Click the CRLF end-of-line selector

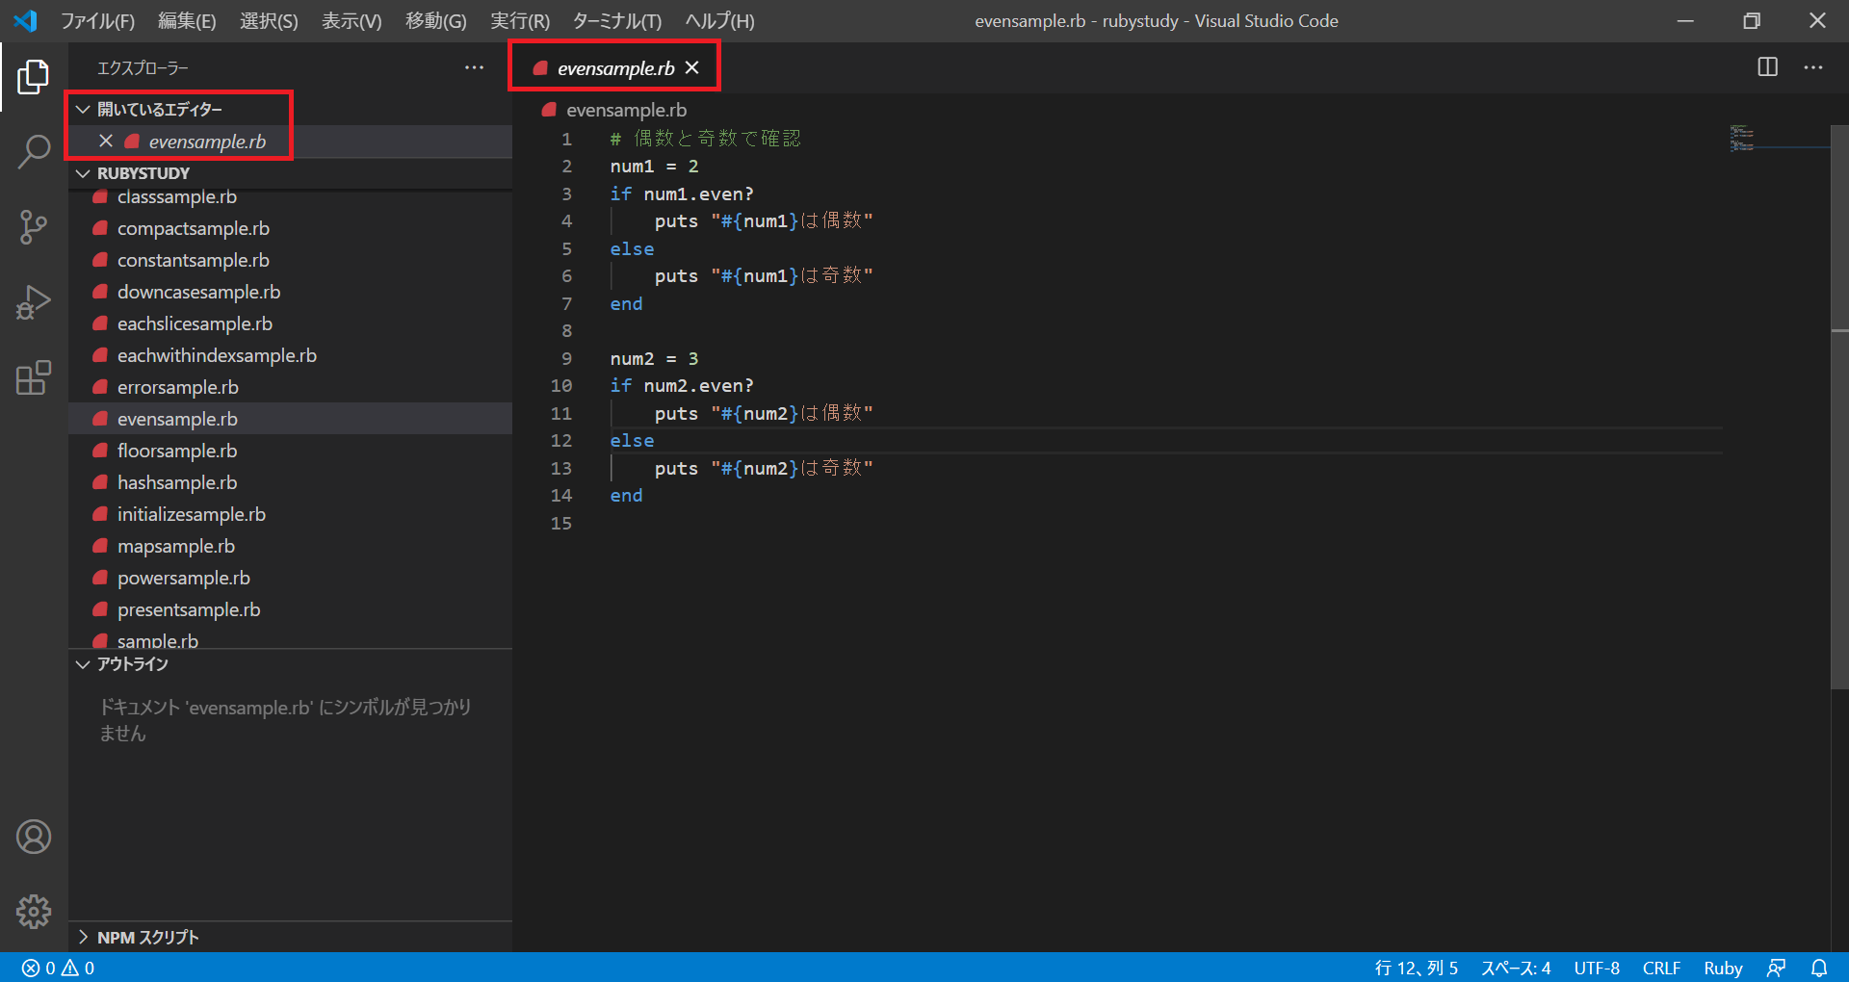tap(1661, 968)
